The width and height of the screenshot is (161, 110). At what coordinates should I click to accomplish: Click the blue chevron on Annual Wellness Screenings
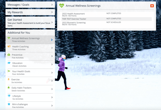click(52, 40)
